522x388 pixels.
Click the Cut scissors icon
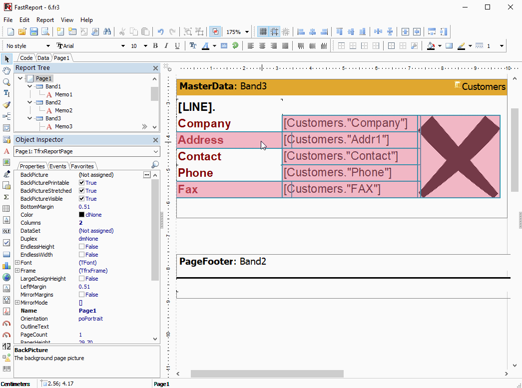[122, 31]
